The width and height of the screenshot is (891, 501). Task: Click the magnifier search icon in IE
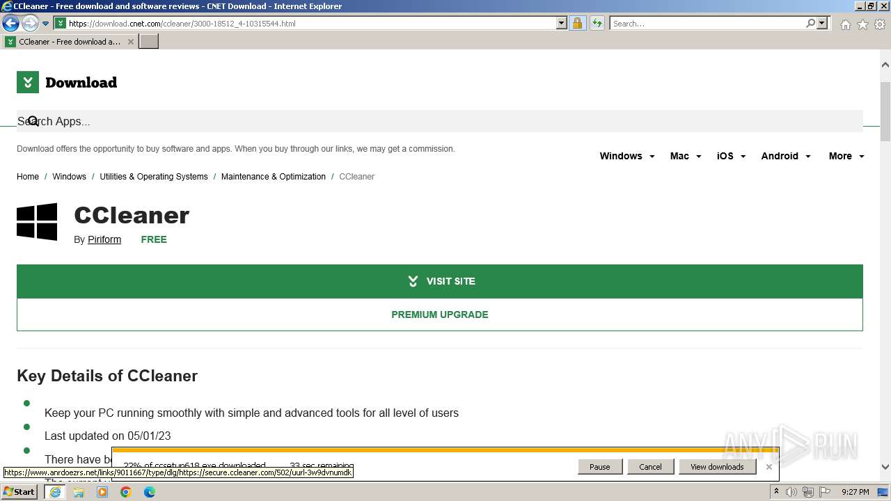click(x=810, y=23)
